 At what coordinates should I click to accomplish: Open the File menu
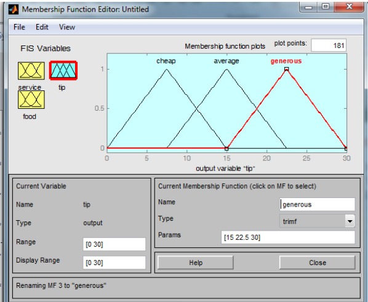pyautogui.click(x=19, y=27)
